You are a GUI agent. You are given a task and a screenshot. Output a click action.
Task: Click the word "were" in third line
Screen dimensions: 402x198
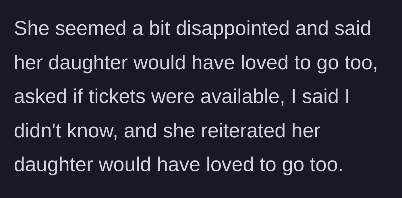point(173,96)
